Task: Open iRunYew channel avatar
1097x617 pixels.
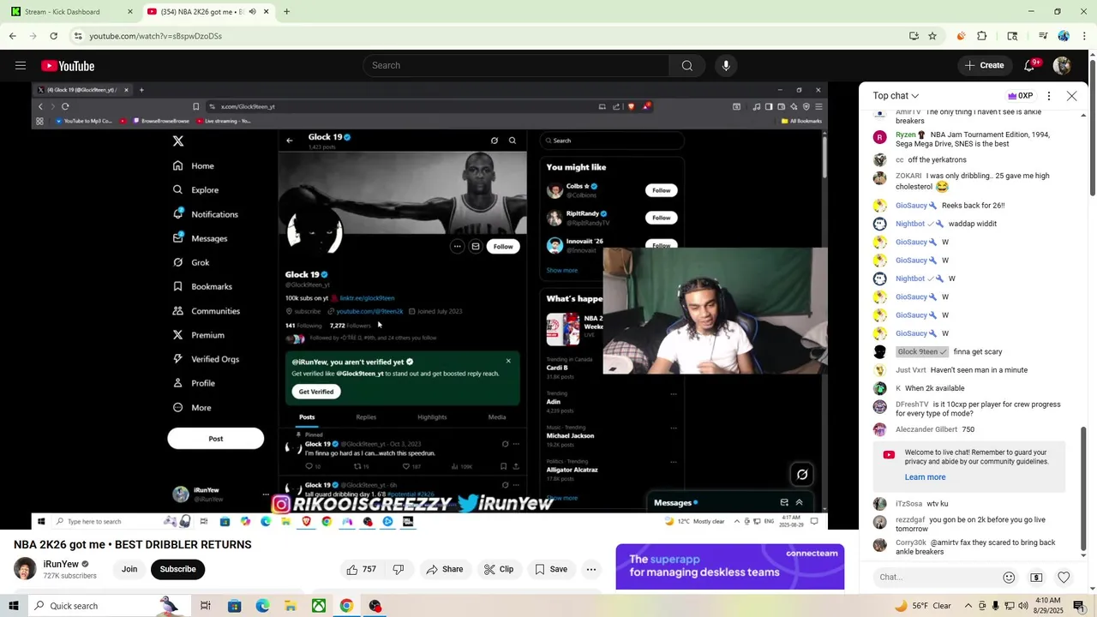Action: pos(25,569)
